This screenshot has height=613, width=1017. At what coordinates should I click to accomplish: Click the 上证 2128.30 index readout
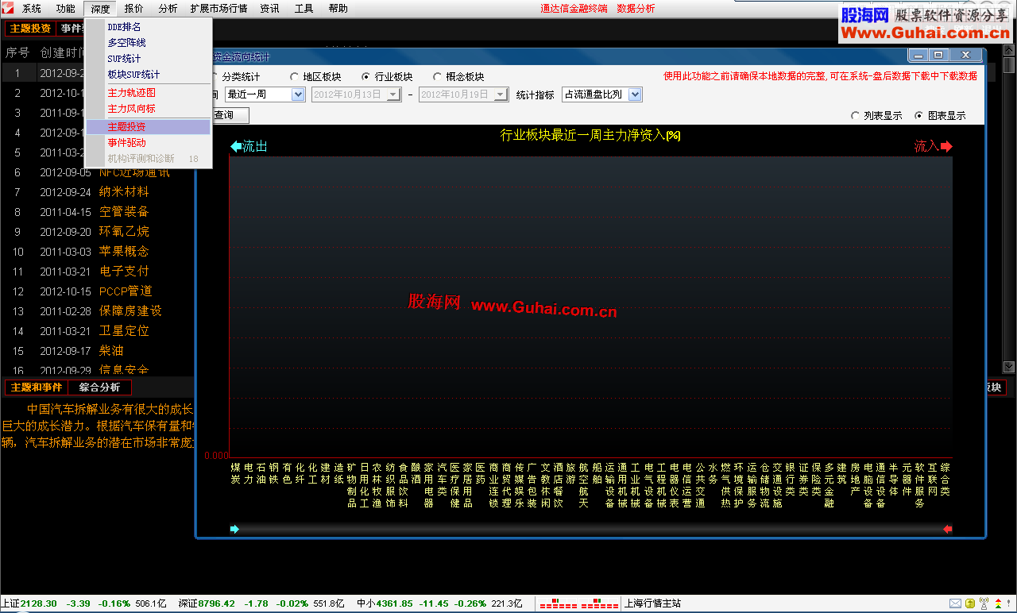point(29,604)
